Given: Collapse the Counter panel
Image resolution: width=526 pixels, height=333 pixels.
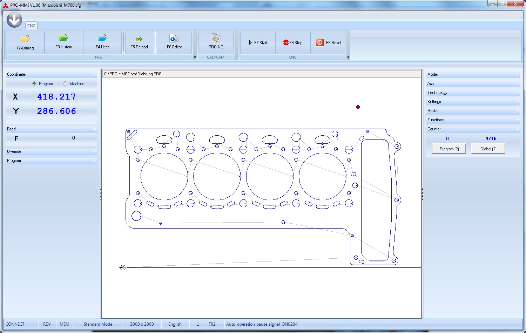Looking at the screenshot, I should 473,129.
